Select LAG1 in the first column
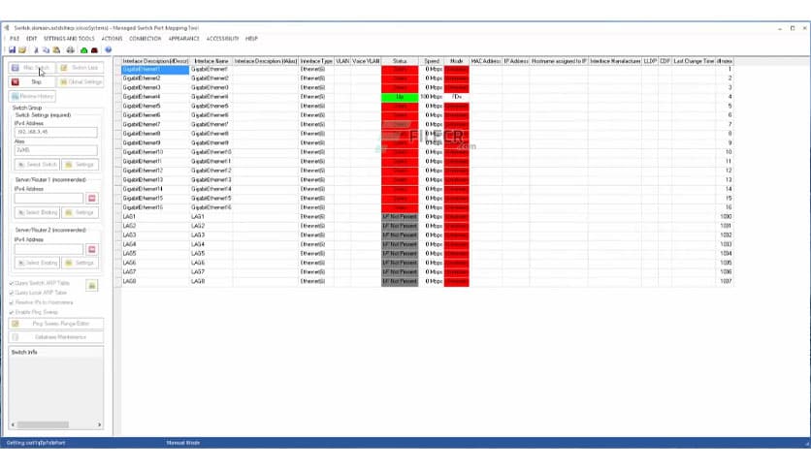The height and width of the screenshot is (469, 811). pos(155,216)
